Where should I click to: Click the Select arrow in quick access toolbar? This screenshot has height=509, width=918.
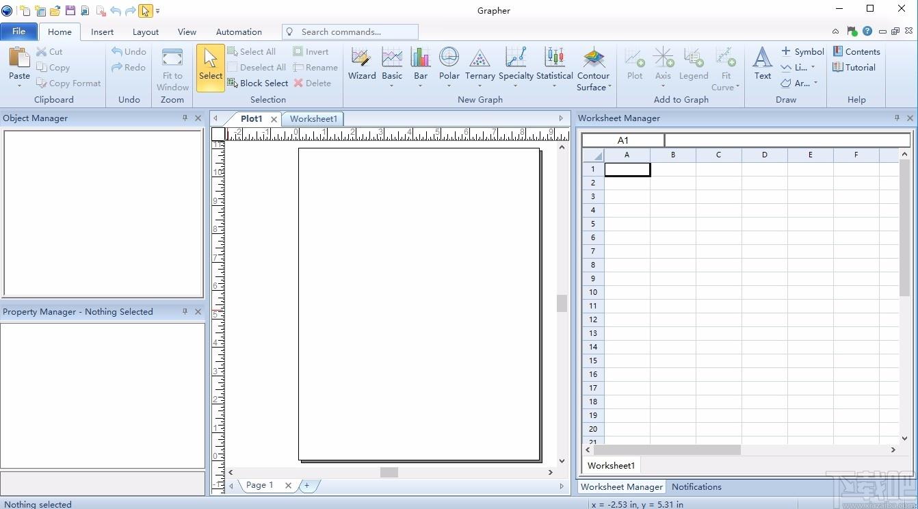click(145, 11)
